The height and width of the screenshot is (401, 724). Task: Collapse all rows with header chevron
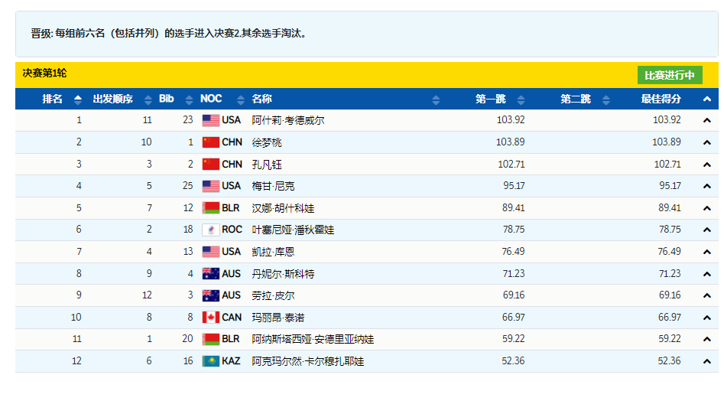(x=707, y=99)
